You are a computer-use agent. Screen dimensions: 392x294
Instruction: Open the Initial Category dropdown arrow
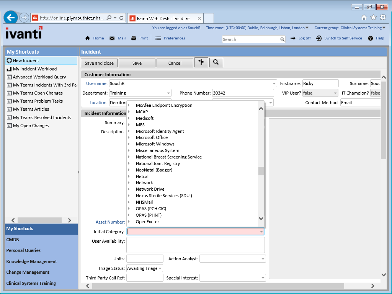coord(261,232)
